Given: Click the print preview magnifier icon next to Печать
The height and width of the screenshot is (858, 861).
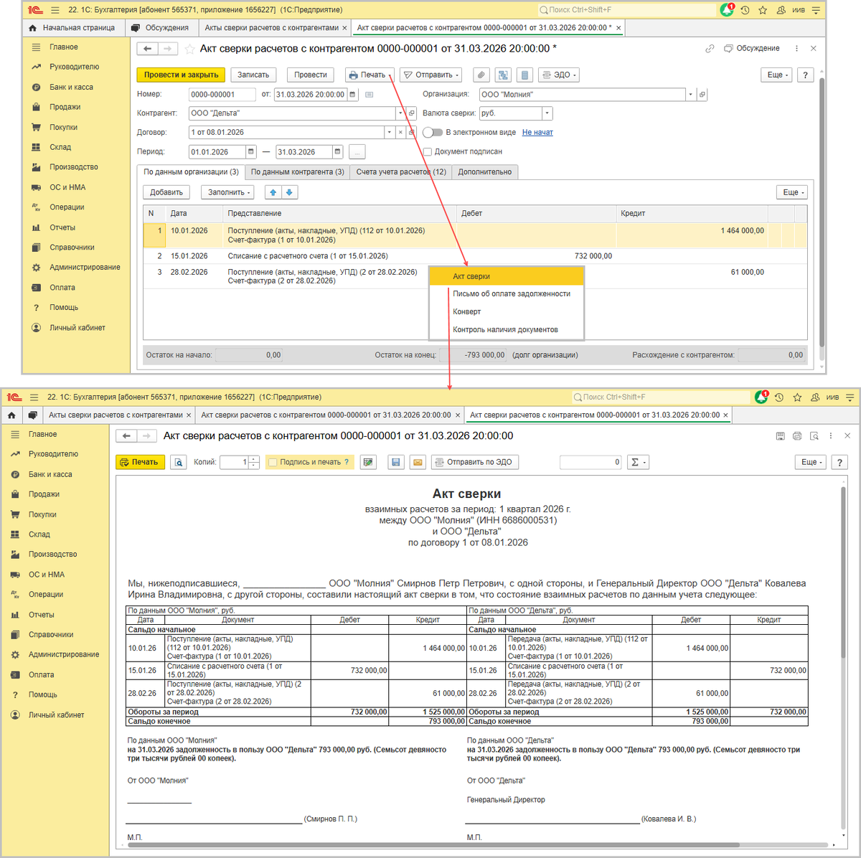Looking at the screenshot, I should [x=178, y=463].
